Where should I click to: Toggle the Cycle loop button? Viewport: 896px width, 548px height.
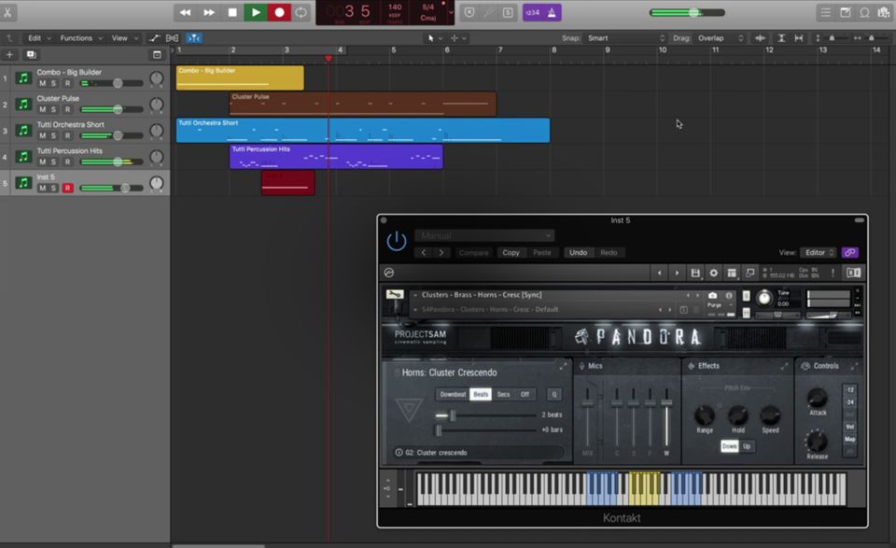click(x=301, y=12)
